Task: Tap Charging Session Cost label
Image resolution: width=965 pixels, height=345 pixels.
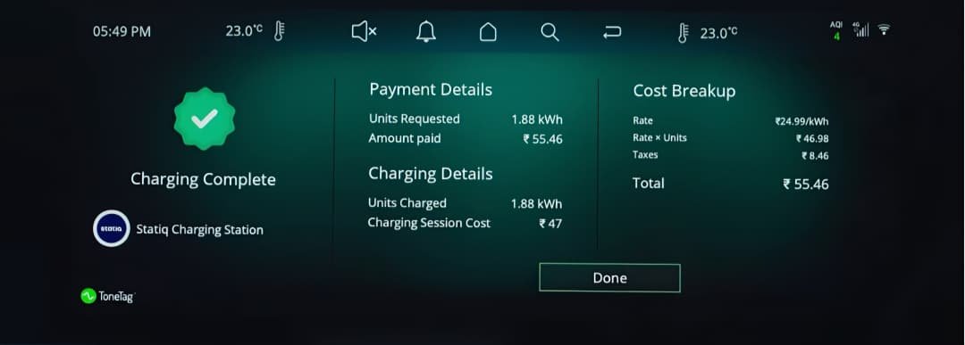Action: [x=429, y=223]
